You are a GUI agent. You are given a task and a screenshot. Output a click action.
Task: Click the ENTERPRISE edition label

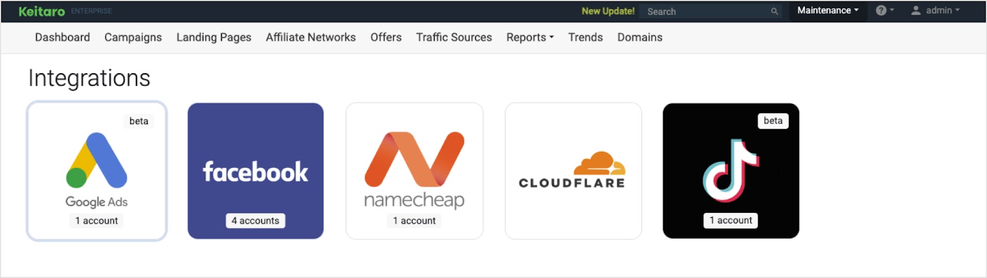(91, 11)
